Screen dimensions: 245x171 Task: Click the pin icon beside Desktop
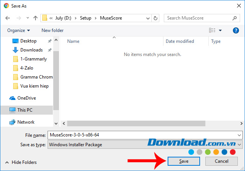tap(49, 41)
